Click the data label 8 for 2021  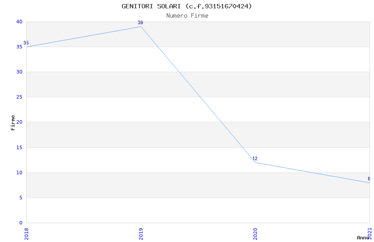click(369, 179)
